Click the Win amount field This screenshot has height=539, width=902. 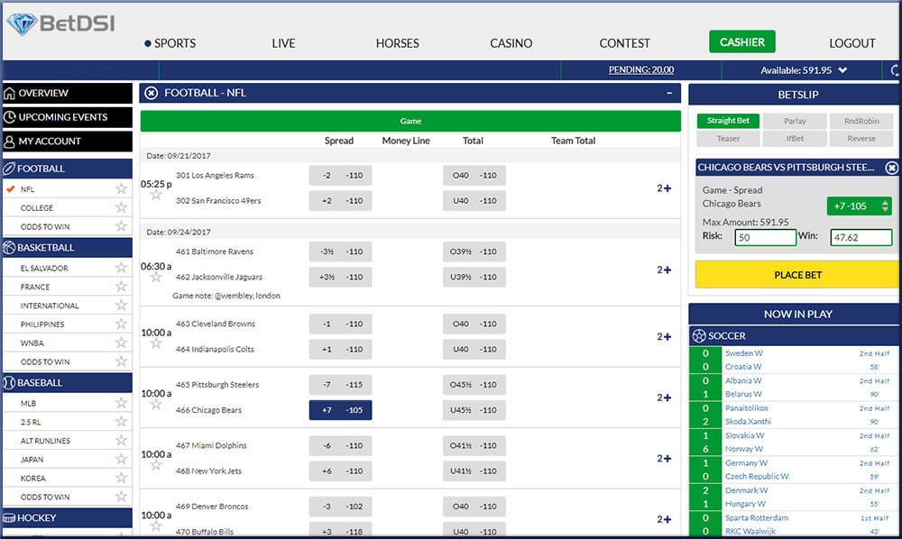(861, 237)
